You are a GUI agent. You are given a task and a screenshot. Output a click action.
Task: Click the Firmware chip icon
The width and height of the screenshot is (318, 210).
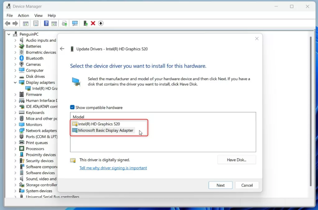[x=21, y=94]
